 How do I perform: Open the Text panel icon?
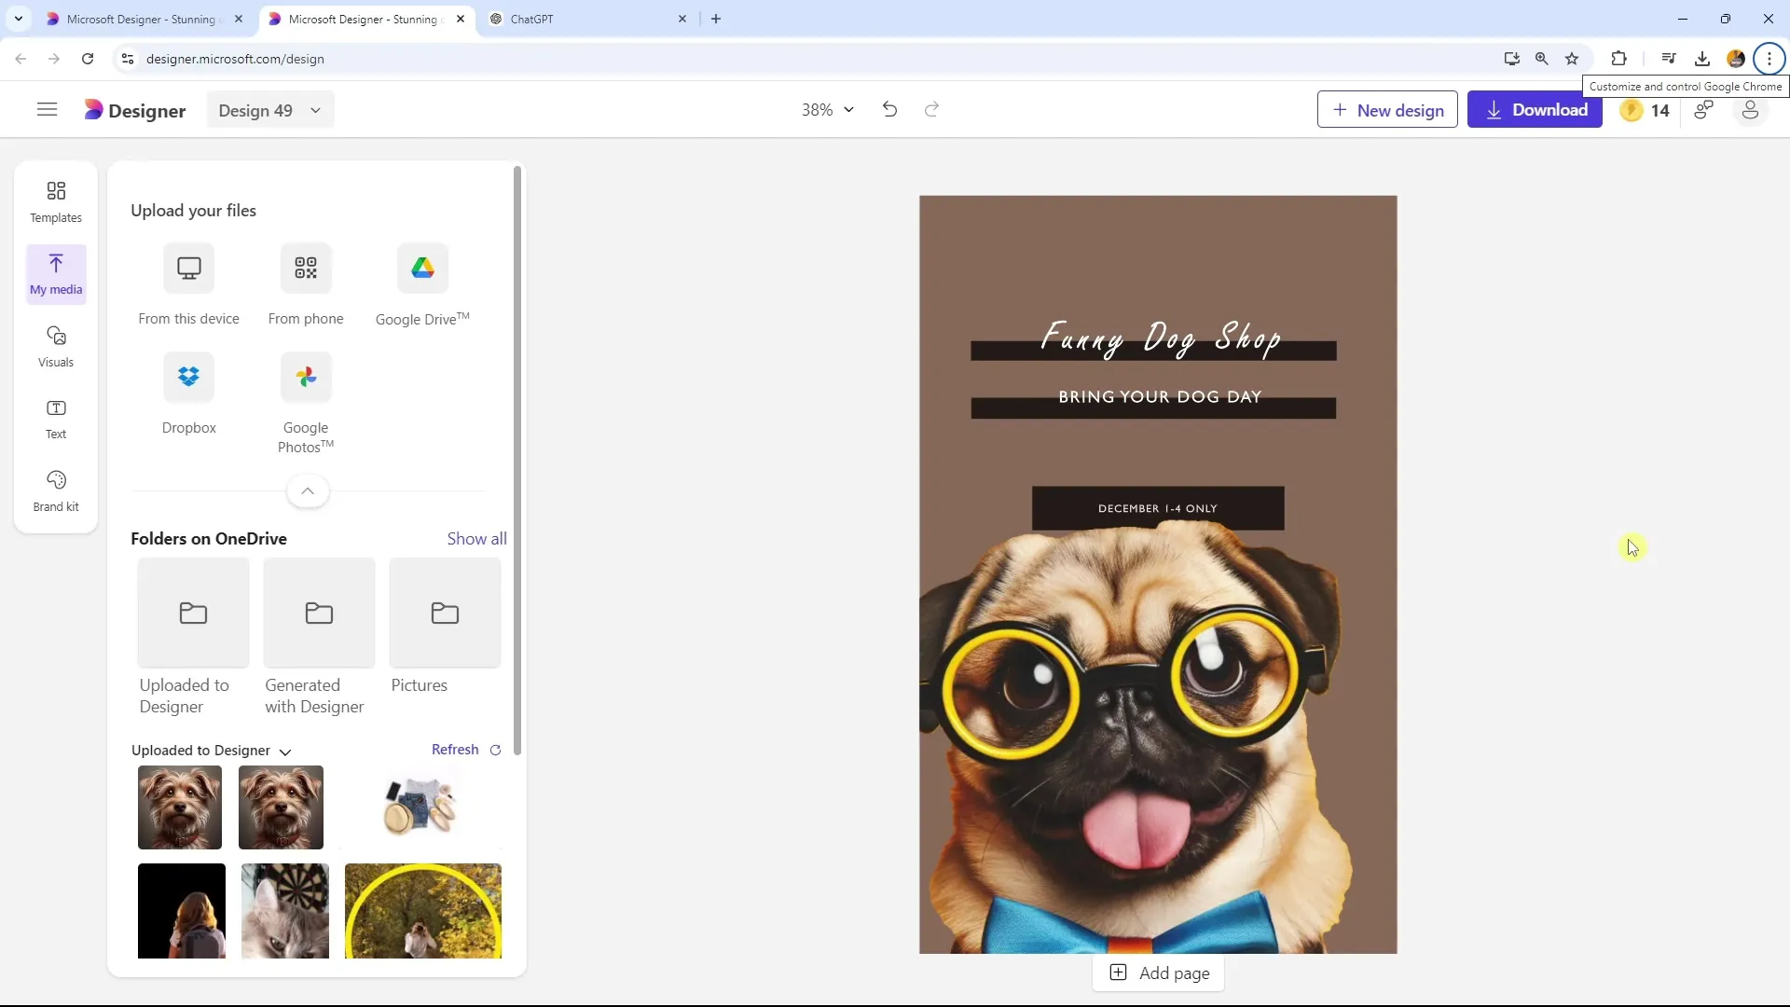tap(55, 418)
